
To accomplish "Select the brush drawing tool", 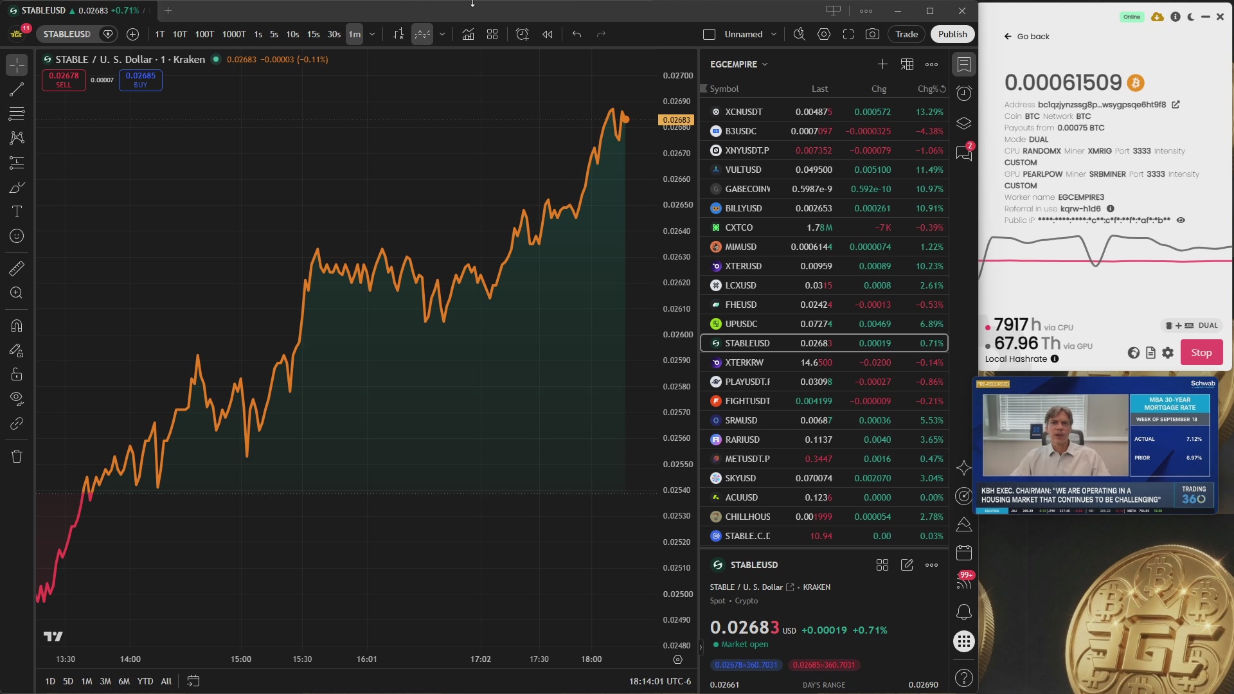I will coord(17,187).
